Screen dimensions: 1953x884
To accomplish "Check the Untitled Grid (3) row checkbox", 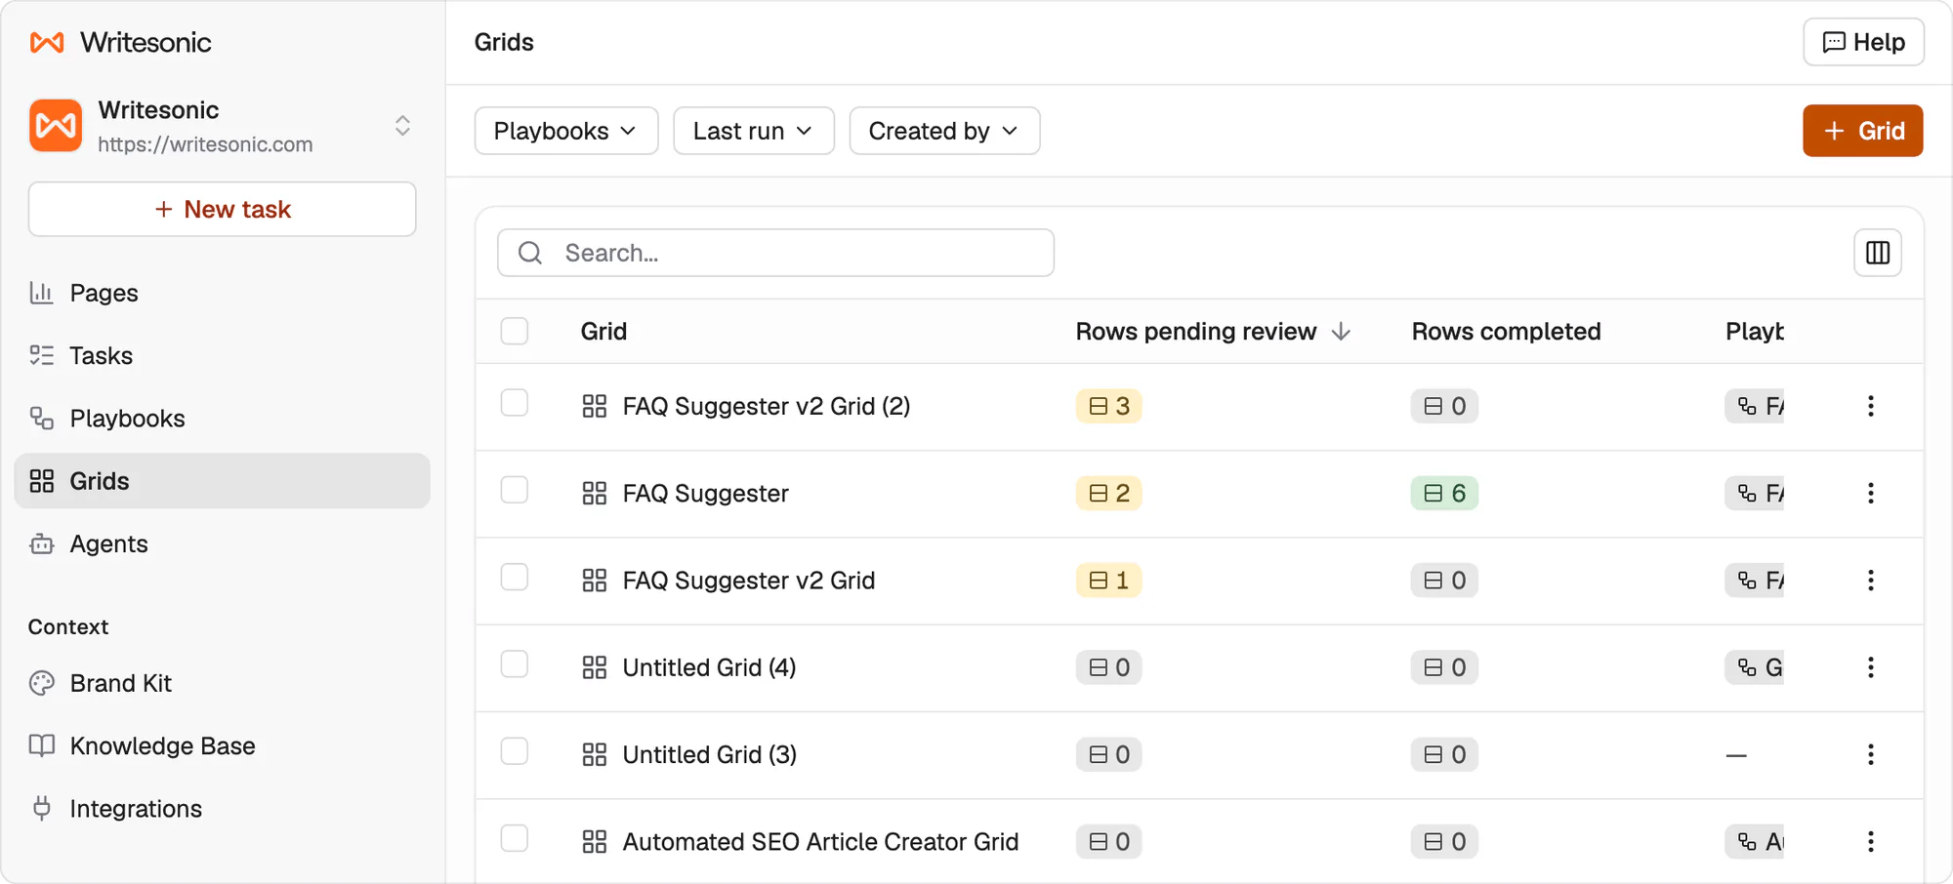I will click(515, 751).
